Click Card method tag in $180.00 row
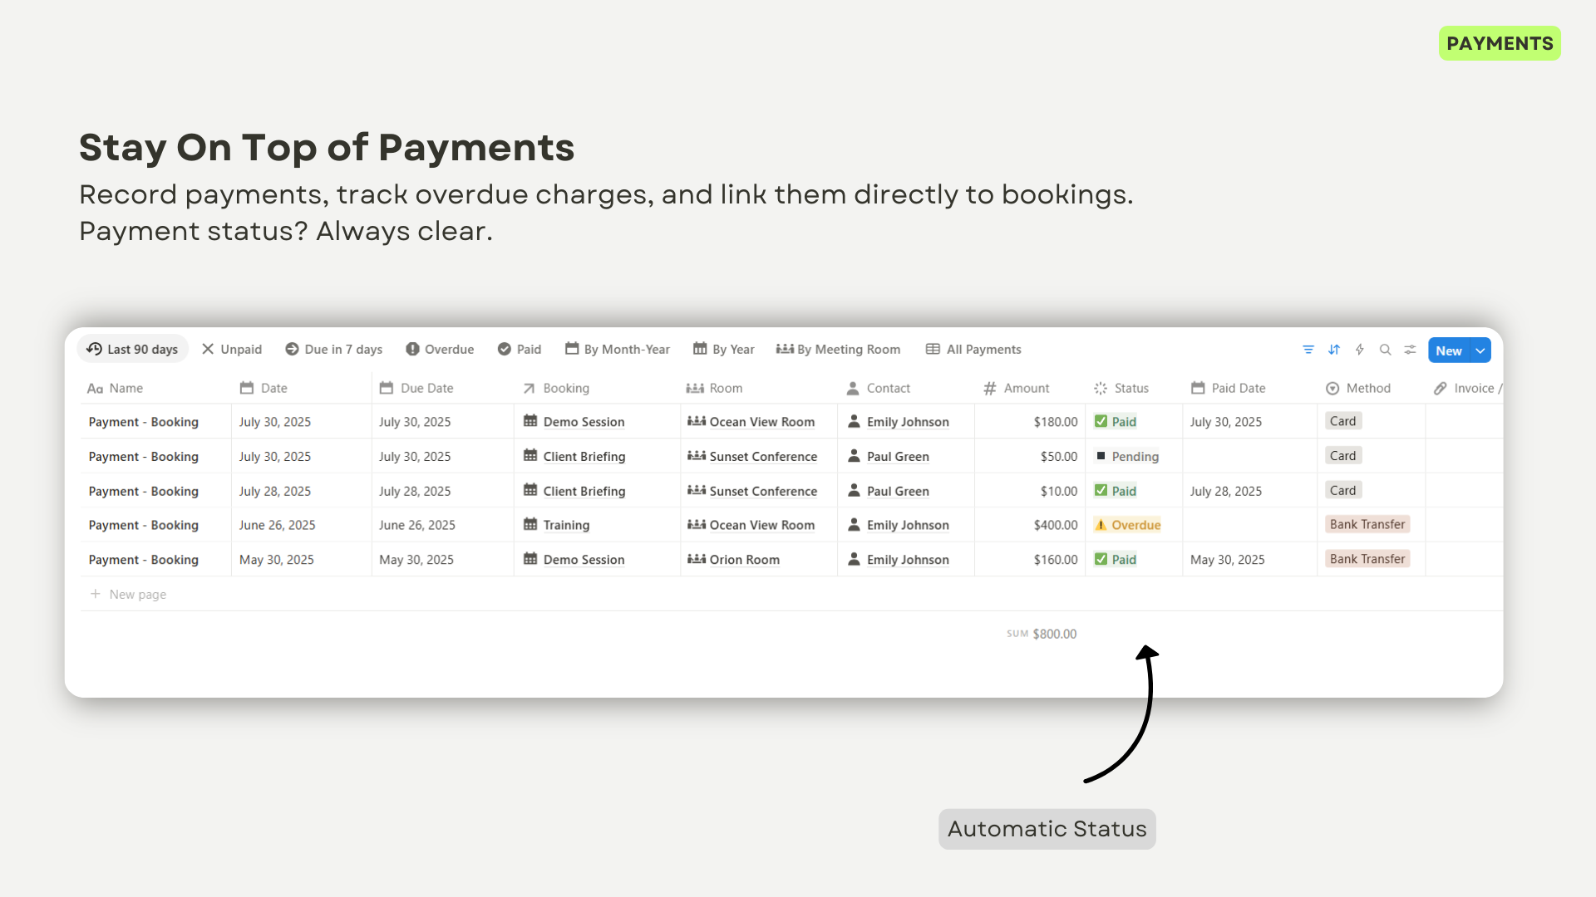The height and width of the screenshot is (897, 1596). pyautogui.click(x=1342, y=421)
